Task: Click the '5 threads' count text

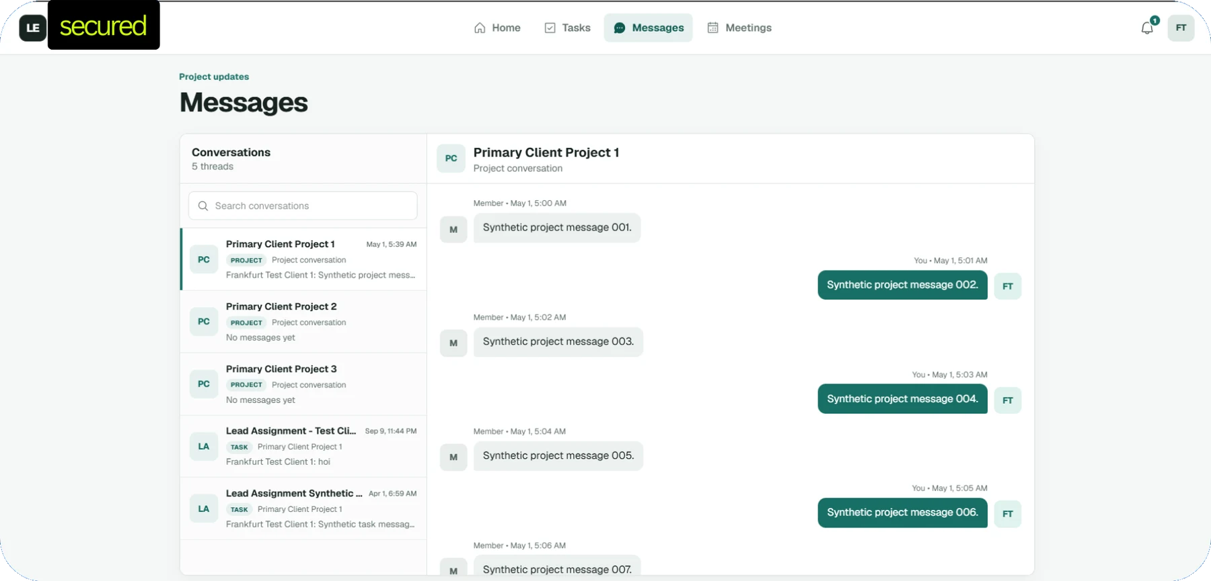Action: coord(213,167)
